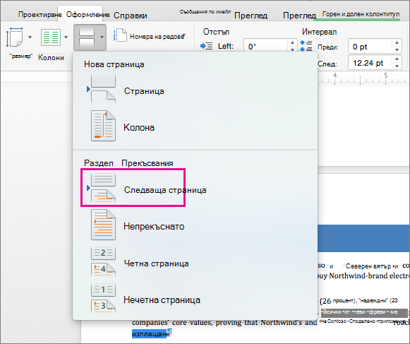The image size is (410, 344).
Task: Switch to the Оформление tab
Action: tap(88, 14)
